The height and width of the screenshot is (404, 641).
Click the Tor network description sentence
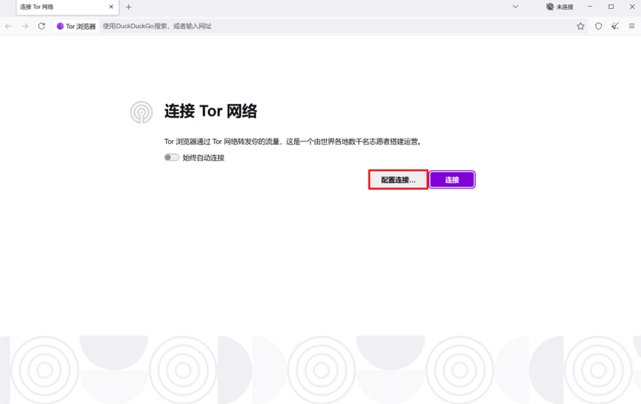[292, 142]
